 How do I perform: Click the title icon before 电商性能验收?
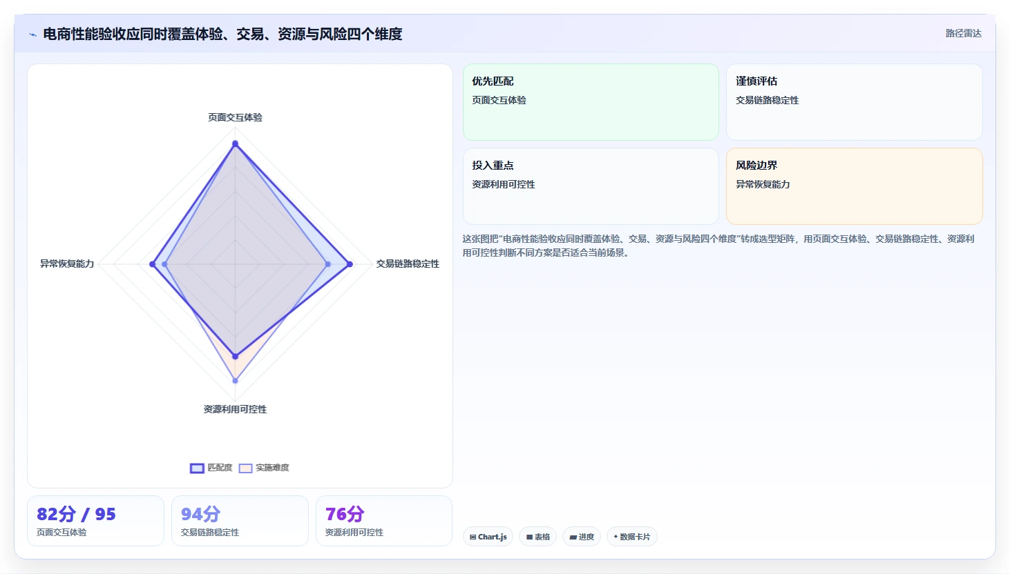32,34
